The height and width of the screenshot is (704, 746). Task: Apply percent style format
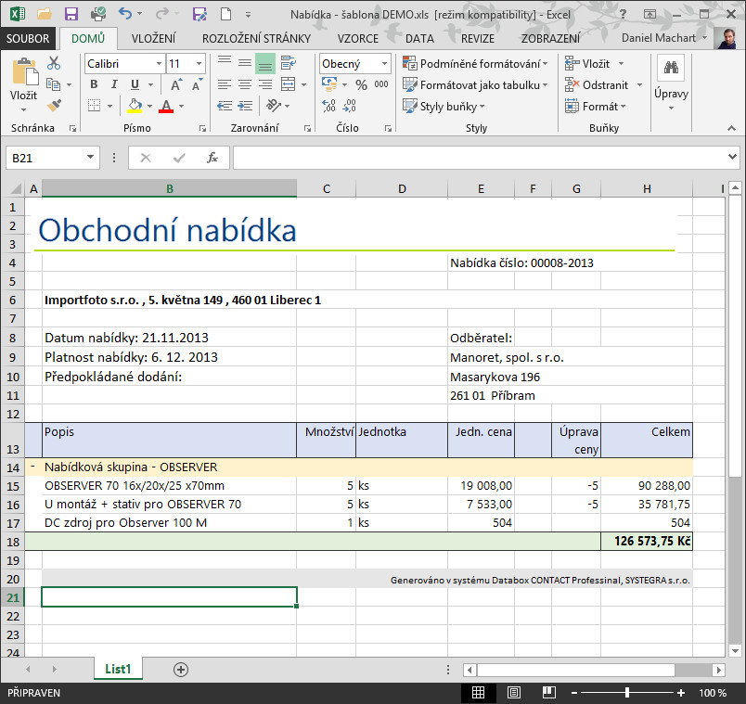(362, 85)
